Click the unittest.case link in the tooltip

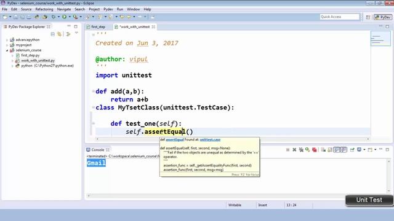210,140
